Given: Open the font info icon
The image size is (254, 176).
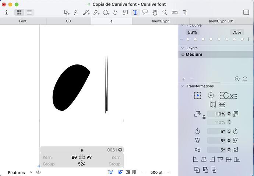Looking at the screenshot, I should (6, 12).
